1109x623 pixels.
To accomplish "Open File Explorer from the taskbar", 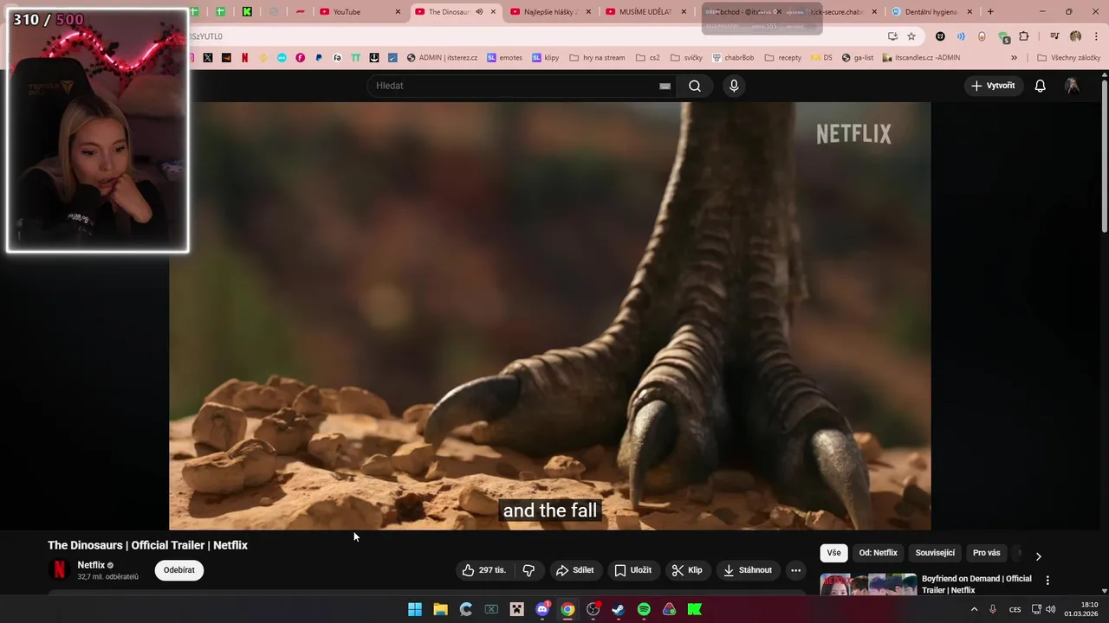I will click(x=440, y=609).
